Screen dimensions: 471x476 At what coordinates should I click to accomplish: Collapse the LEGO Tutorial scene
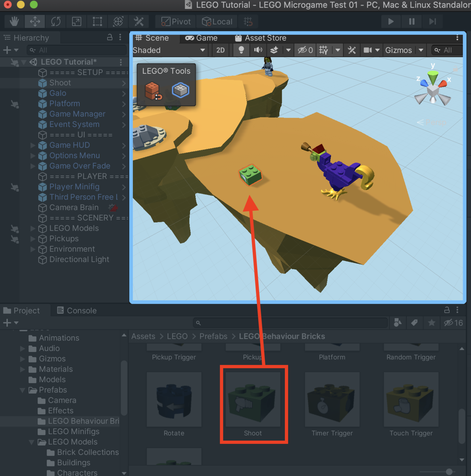point(23,62)
